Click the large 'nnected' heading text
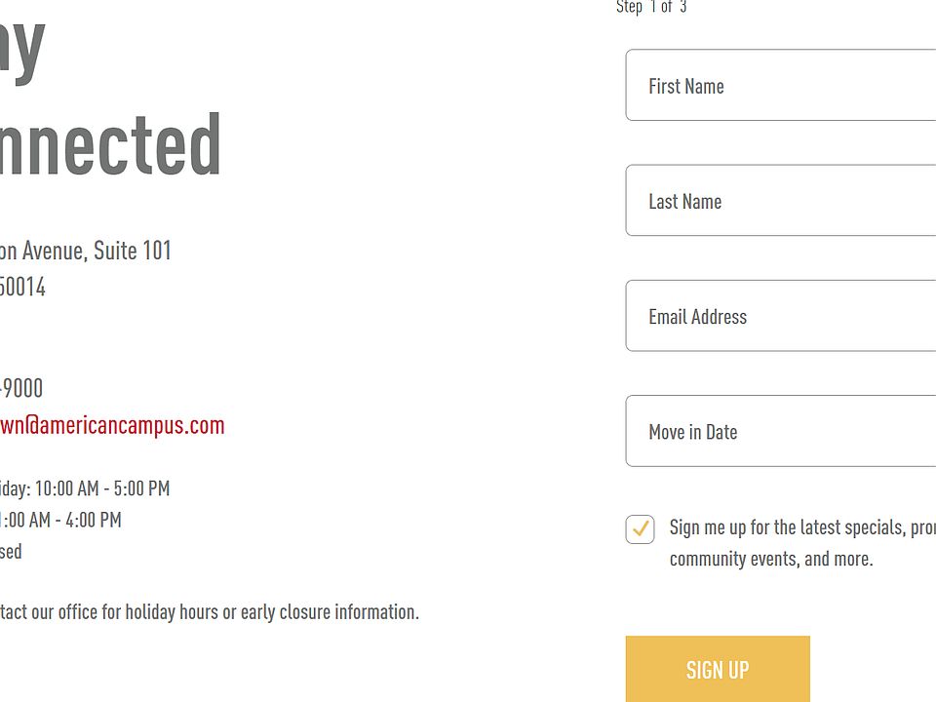This screenshot has width=936, height=702. [x=109, y=144]
